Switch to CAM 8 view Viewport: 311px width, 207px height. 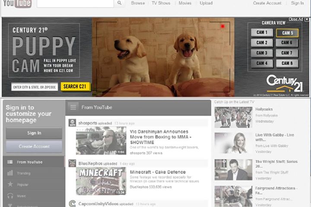click(x=287, y=63)
